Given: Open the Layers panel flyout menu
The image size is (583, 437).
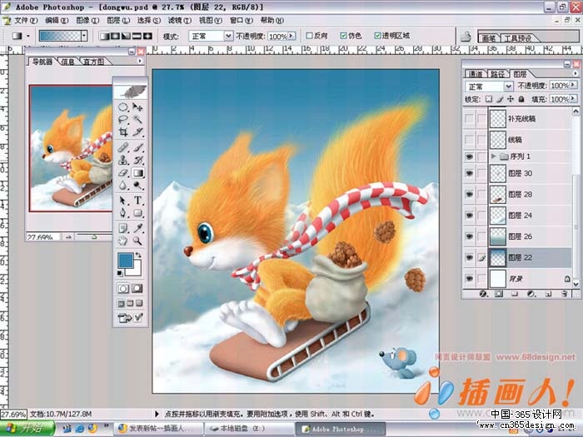Looking at the screenshot, I should (x=576, y=73).
